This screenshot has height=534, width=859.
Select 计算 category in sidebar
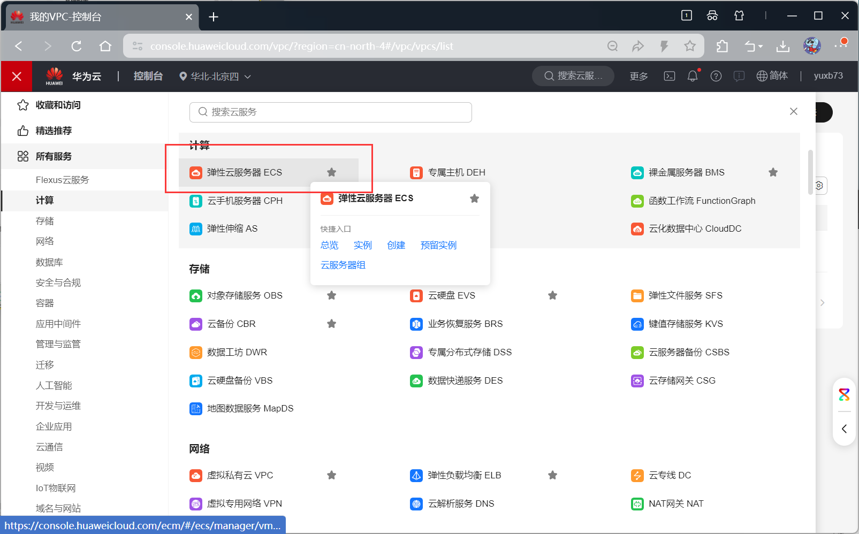[x=85, y=201]
